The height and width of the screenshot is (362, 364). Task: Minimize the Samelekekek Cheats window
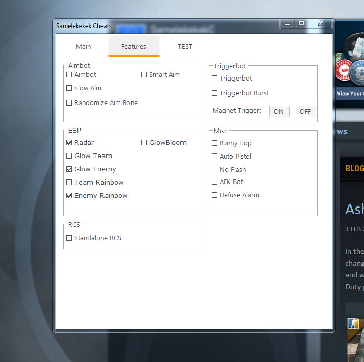tap(288, 23)
